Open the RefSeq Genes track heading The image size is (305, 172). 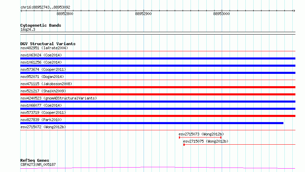tap(35, 161)
